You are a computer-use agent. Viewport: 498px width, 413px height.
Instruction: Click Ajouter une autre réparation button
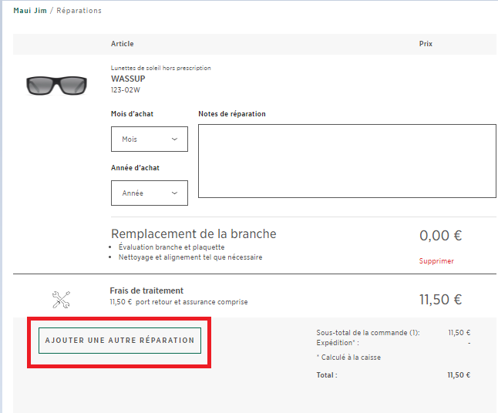(119, 341)
